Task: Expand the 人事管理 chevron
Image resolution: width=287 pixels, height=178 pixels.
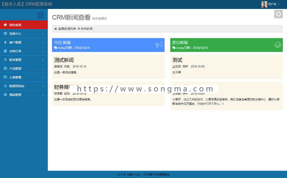Action: pos(43,77)
